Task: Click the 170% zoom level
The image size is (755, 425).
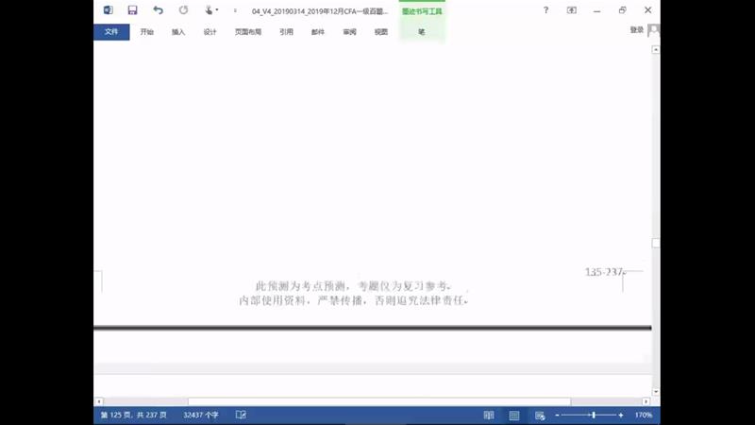Action: 644,415
